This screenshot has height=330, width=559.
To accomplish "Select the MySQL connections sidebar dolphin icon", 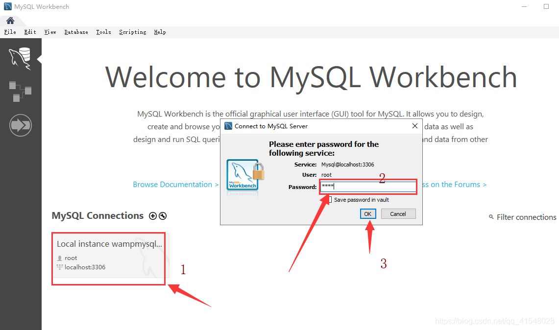I will pos(20,59).
